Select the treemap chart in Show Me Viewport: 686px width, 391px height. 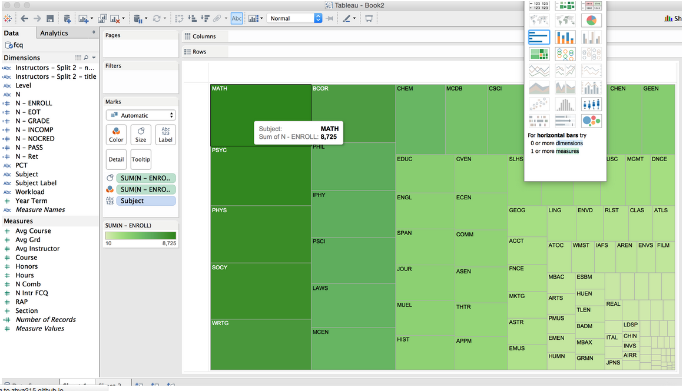pos(539,54)
